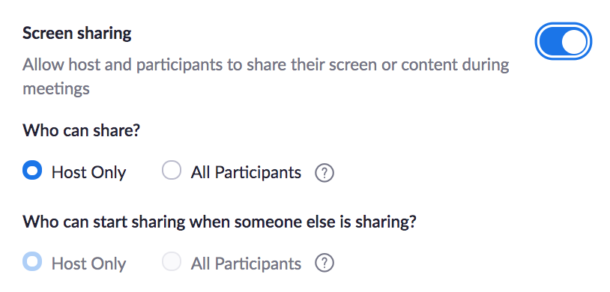
Task: Click the word meetings in the description
Action: [56, 89]
